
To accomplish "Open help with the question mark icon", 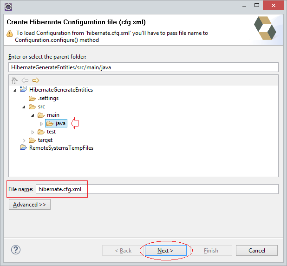I will (x=16, y=250).
